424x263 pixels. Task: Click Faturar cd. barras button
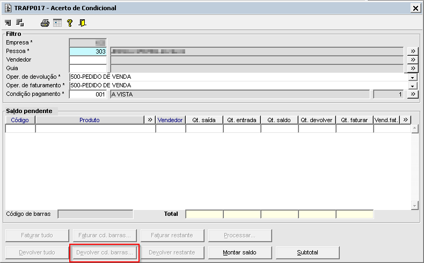coord(105,235)
